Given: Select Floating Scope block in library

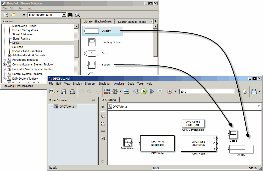Looking at the screenshot, I should pos(104,42).
